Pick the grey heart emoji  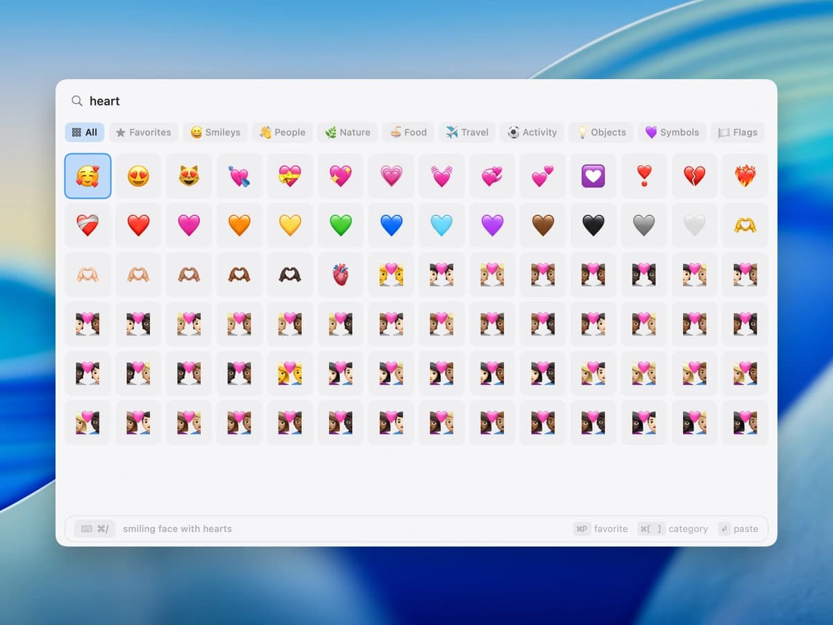pyautogui.click(x=644, y=226)
